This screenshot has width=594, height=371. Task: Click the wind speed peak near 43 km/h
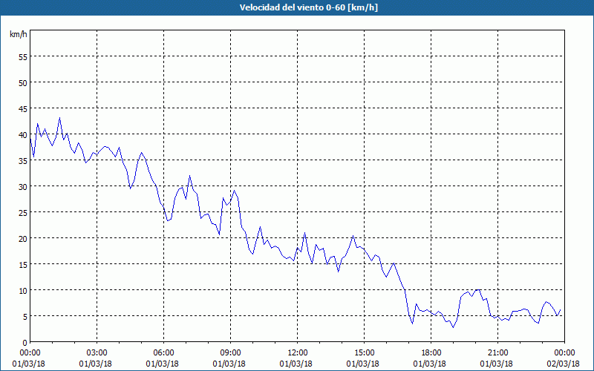coord(59,118)
